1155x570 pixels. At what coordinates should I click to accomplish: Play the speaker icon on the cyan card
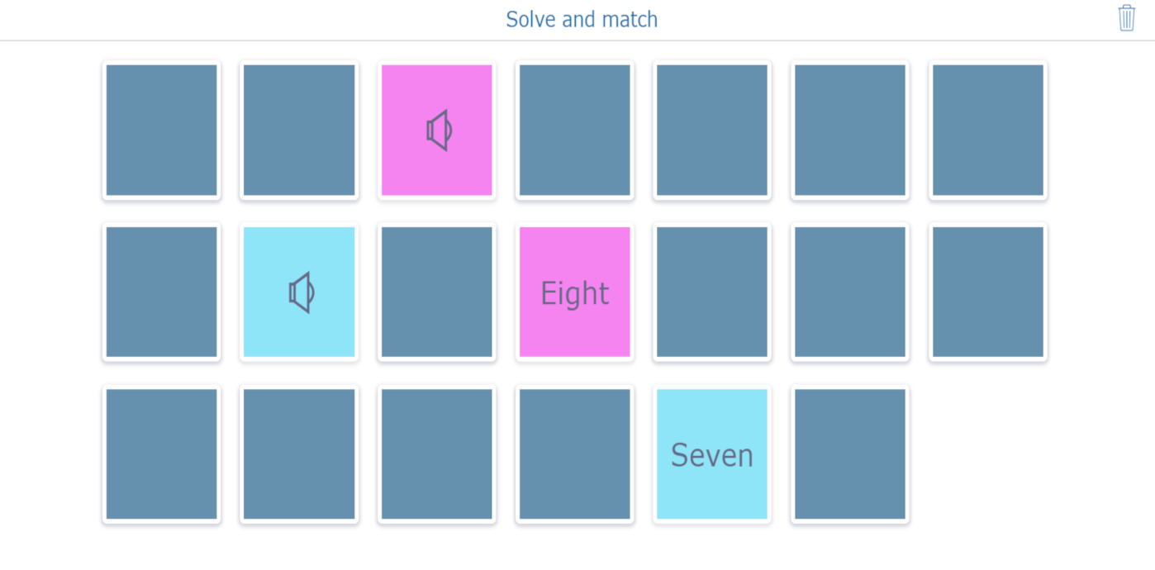pyautogui.click(x=300, y=292)
